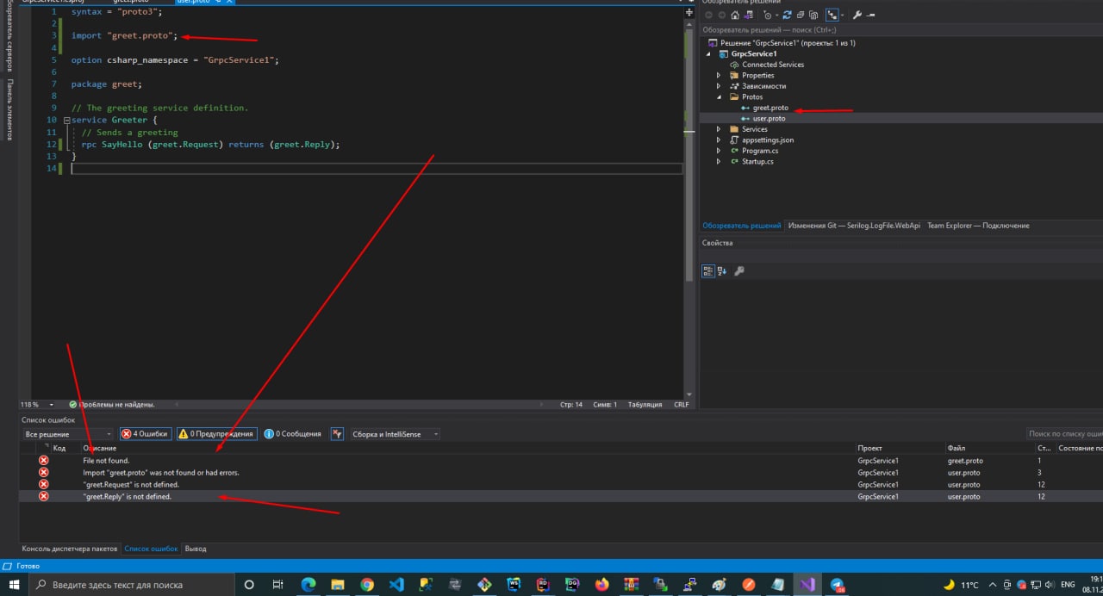The width and height of the screenshot is (1103, 596).
Task: Open Firefox from the taskbar
Action: coord(601,584)
